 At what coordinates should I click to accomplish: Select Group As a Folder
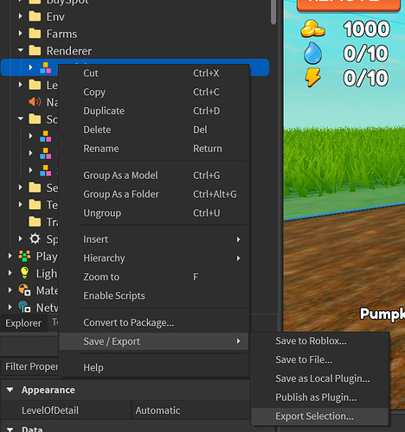(x=154, y=194)
